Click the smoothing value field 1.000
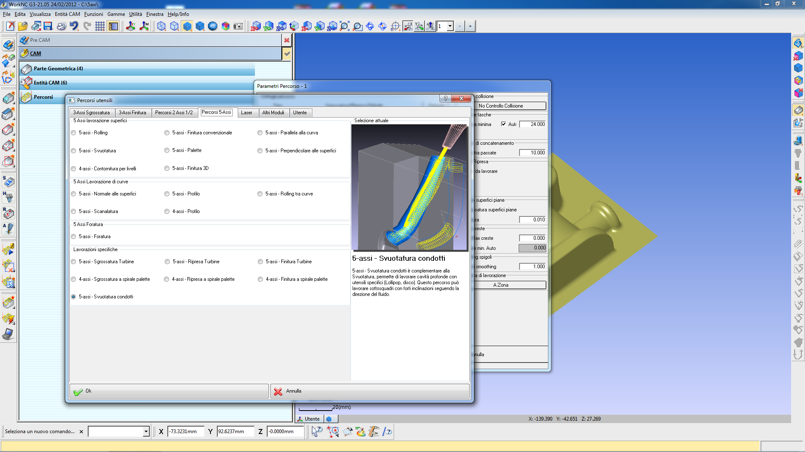This screenshot has width=805, height=452. tap(532, 267)
